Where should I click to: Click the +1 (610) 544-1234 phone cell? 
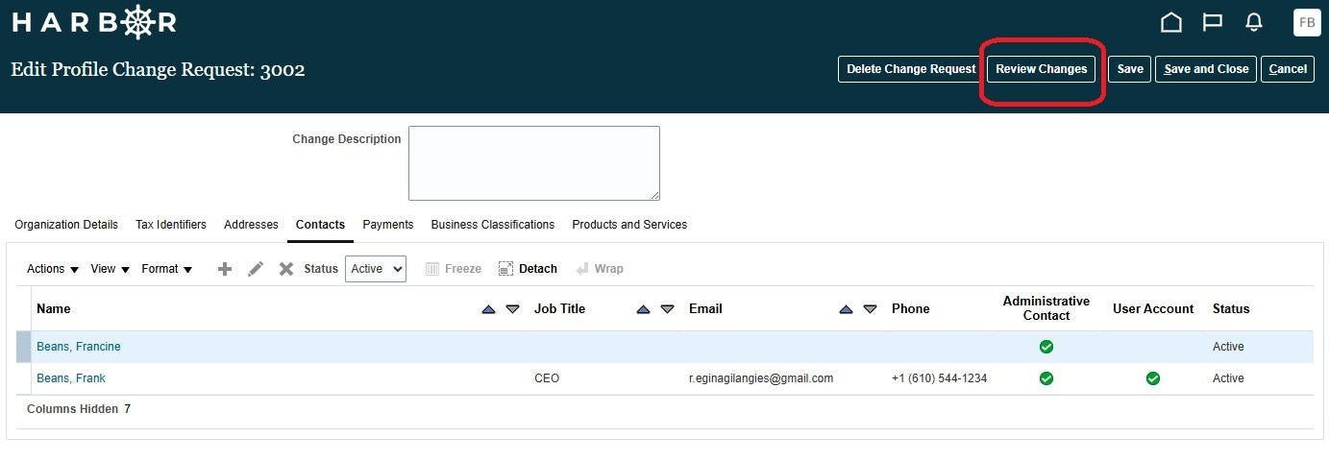point(939,378)
